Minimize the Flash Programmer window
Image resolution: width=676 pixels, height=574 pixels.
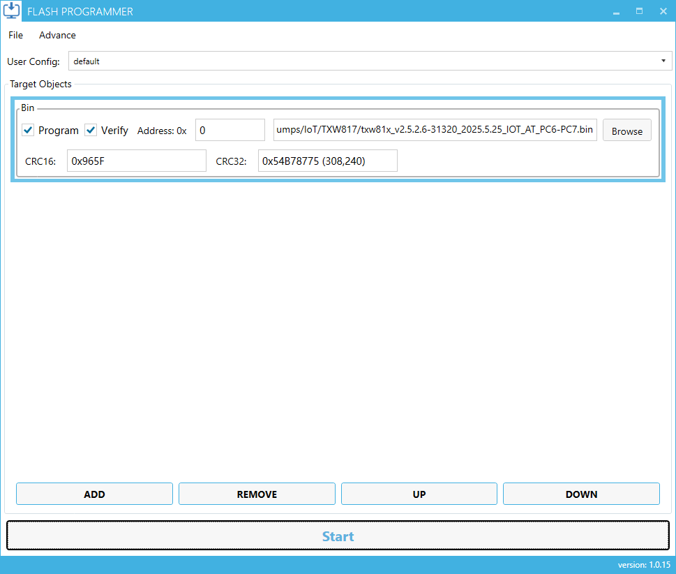click(616, 12)
